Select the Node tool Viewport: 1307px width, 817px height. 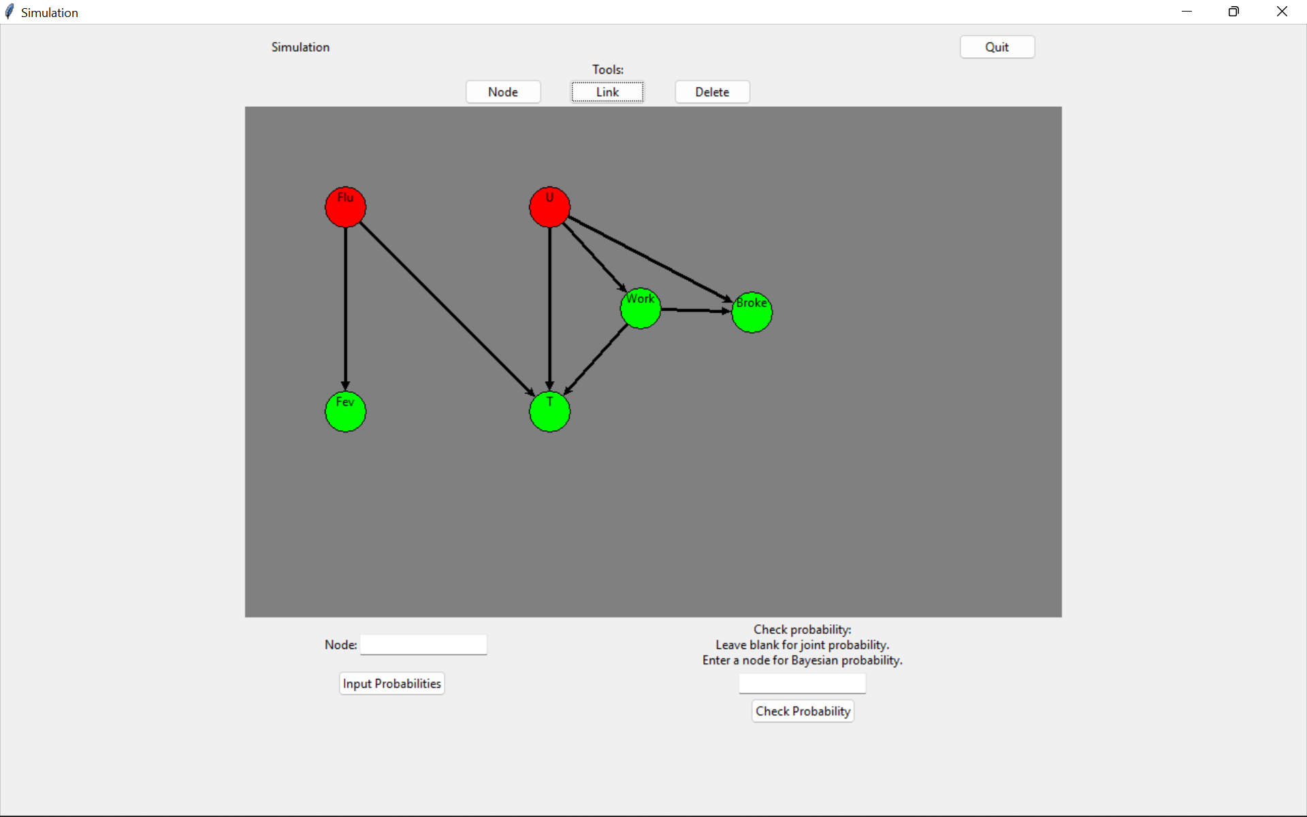coord(504,91)
